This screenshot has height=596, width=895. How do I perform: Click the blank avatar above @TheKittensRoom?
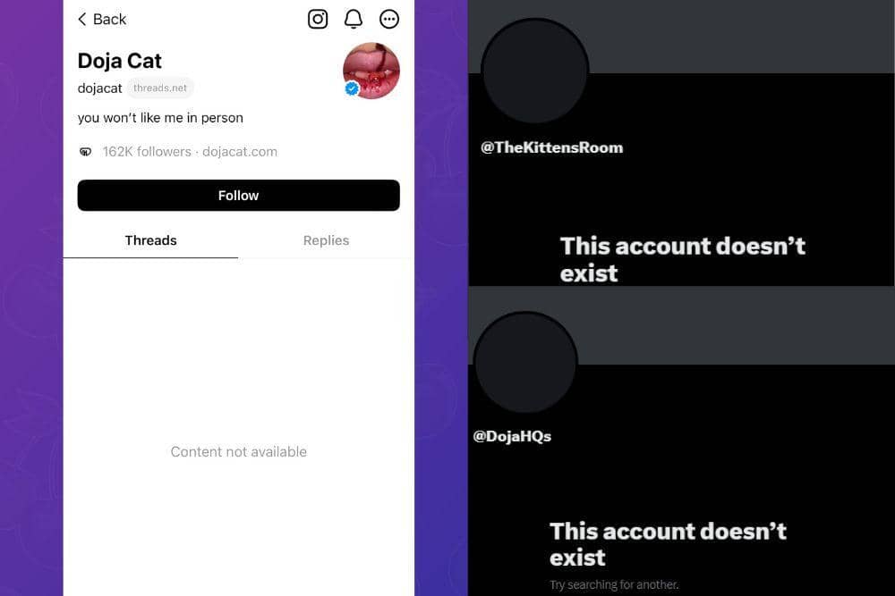point(534,71)
